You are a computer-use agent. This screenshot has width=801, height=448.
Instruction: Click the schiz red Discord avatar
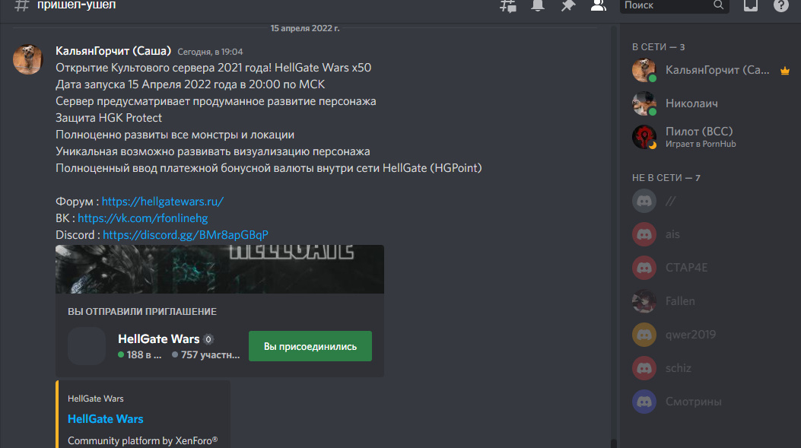644,368
